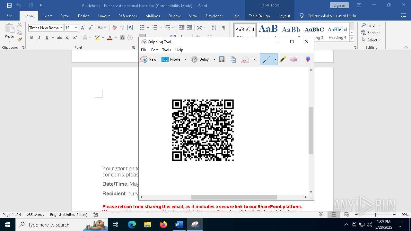This screenshot has height=231, width=411.
Task: Click the zoom slider handle in the status bar
Action: pos(375,215)
